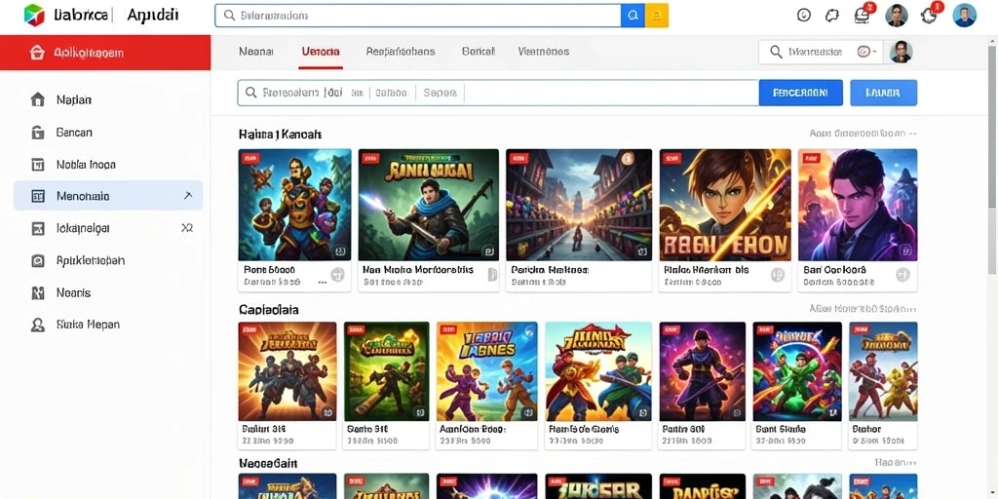Click the icon beside Iokajnaigai in the sidebar
Image resolution: width=998 pixels, height=499 pixels.
pos(38,228)
